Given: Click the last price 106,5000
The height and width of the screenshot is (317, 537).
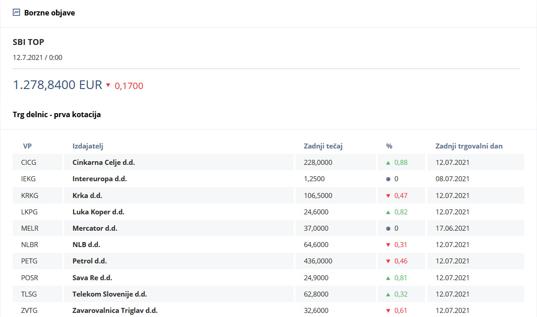Looking at the screenshot, I should (318, 196).
